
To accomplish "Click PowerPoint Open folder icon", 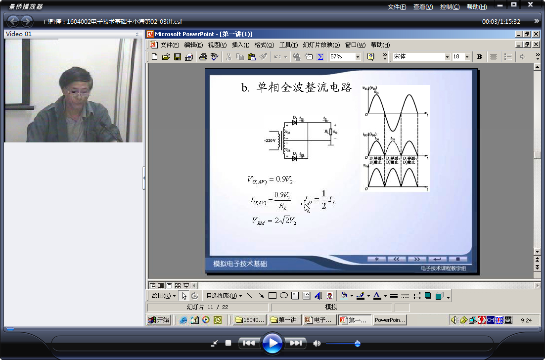I will tap(166, 57).
